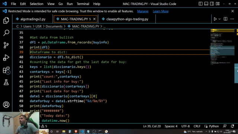Open the Edit menu
This screenshot has width=238, height=134.
click(x=23, y=4)
